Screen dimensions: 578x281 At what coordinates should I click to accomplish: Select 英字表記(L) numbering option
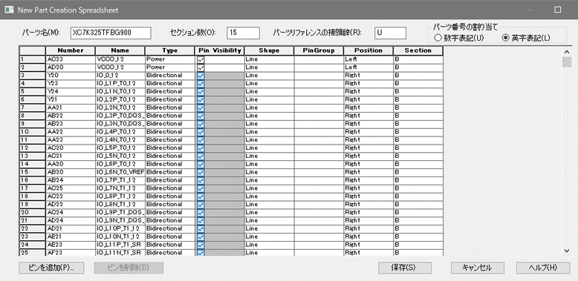527,38
